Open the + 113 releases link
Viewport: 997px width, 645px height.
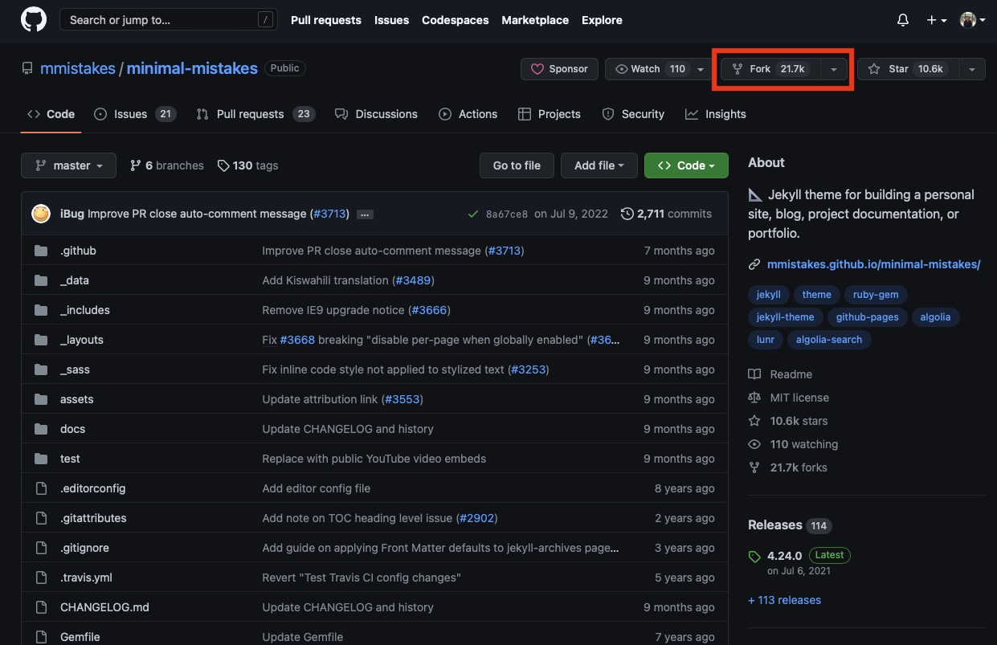point(784,600)
